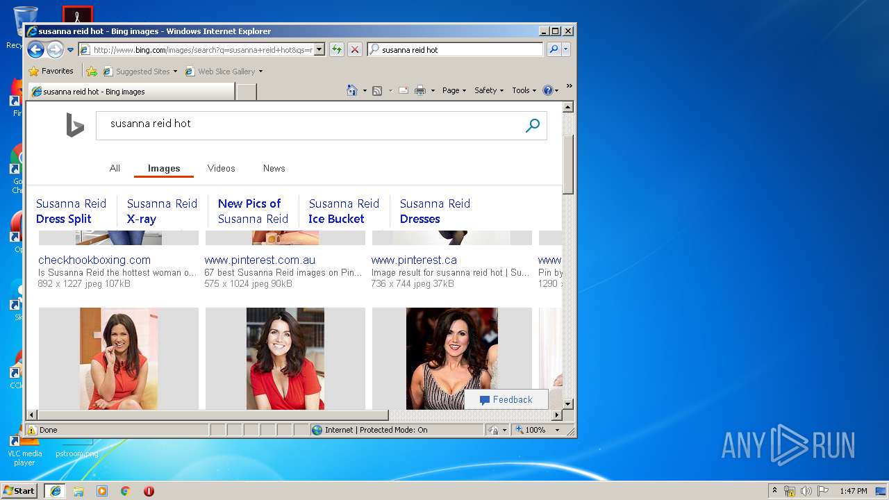Click the Bing search magnifier icon
Viewport: 889px width, 500px height.
tap(533, 126)
